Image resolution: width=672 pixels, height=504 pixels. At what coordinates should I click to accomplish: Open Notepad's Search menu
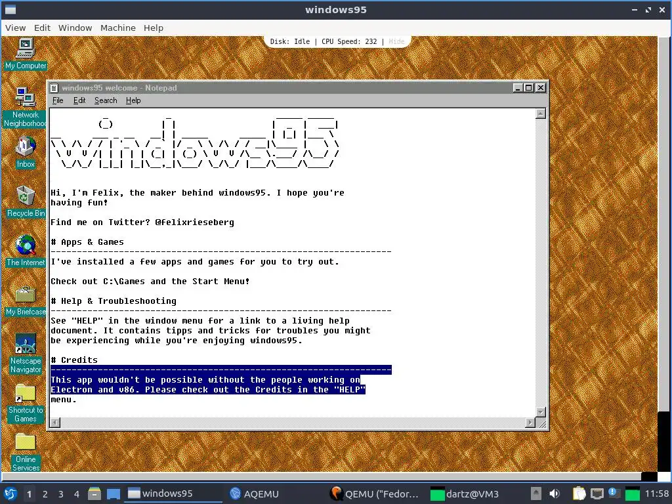pos(106,100)
